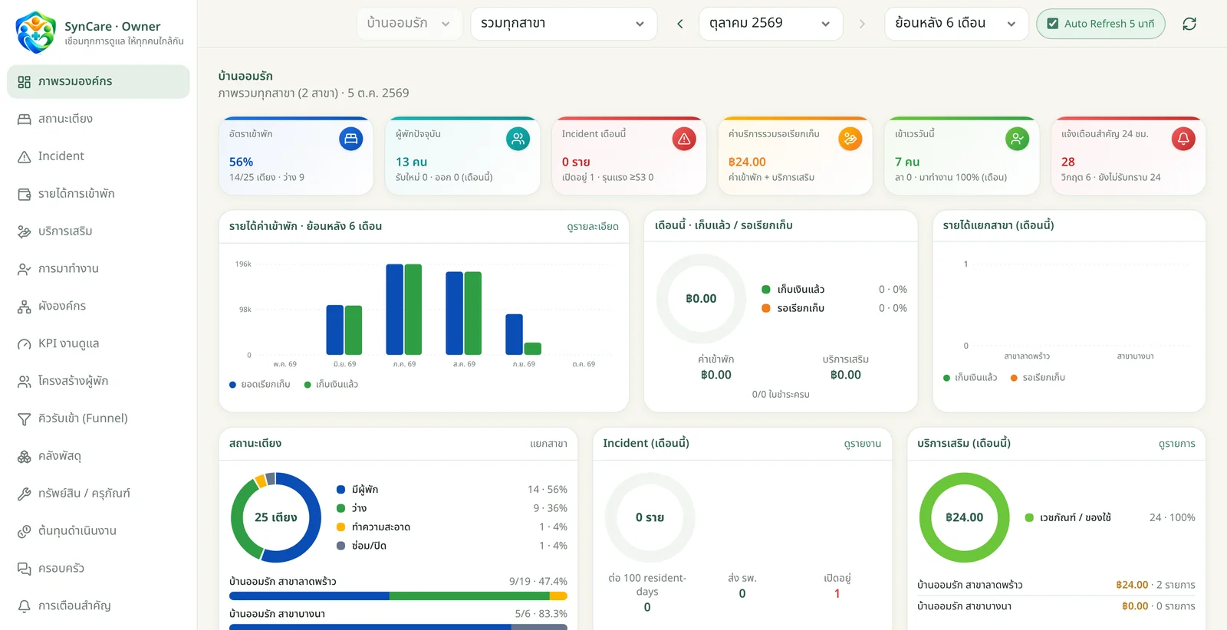Click the สาขาลาดพร้าว occupancy progress bar

(x=398, y=596)
